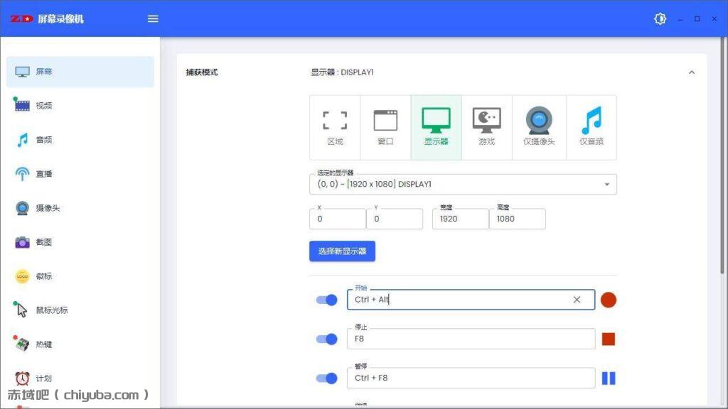
Task: Disable the 开始 start hotkey toggle
Action: pyautogui.click(x=326, y=300)
